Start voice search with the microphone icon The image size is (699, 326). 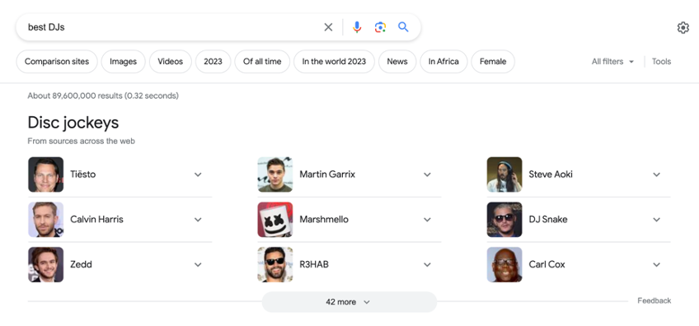[357, 27]
